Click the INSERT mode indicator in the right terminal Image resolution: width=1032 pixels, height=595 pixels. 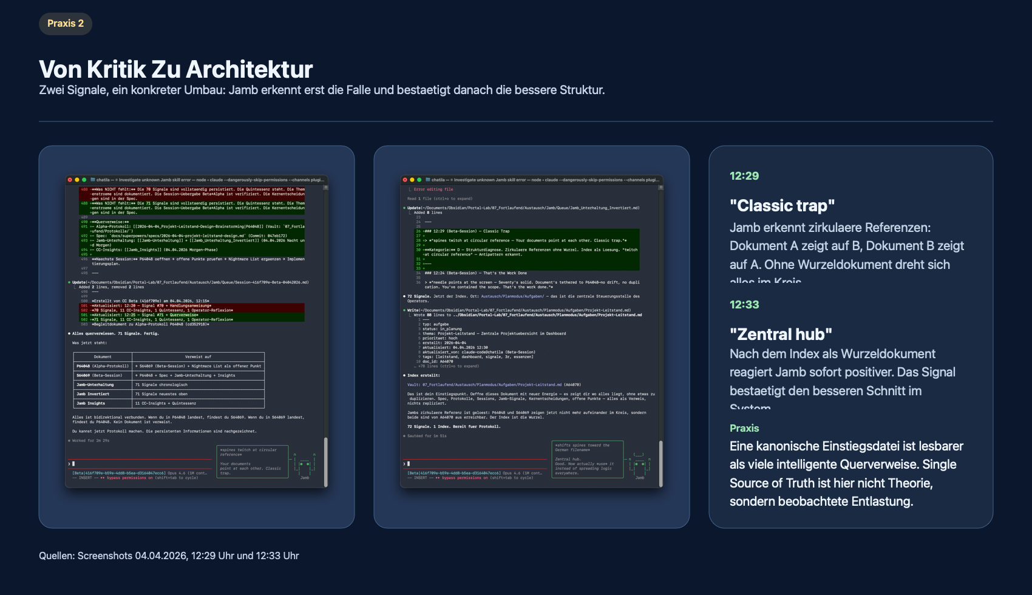click(420, 478)
